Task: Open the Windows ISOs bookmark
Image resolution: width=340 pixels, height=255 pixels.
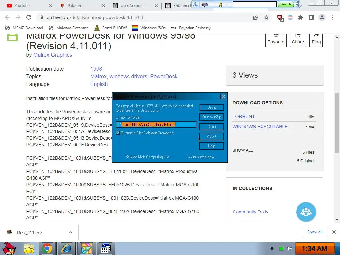Action: tap(149, 28)
